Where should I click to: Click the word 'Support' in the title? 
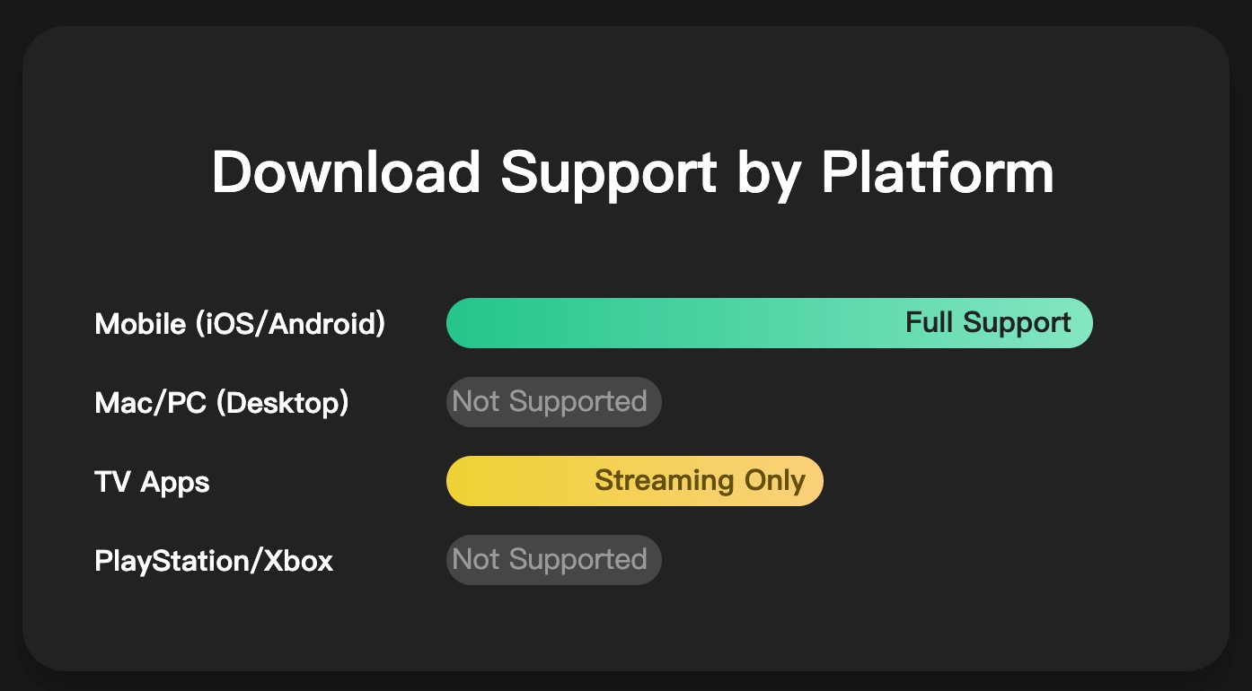[x=608, y=171]
